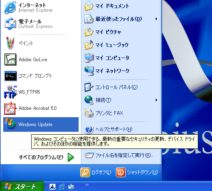
Task: Click the スタート button on taskbar
Action: coord(22,187)
